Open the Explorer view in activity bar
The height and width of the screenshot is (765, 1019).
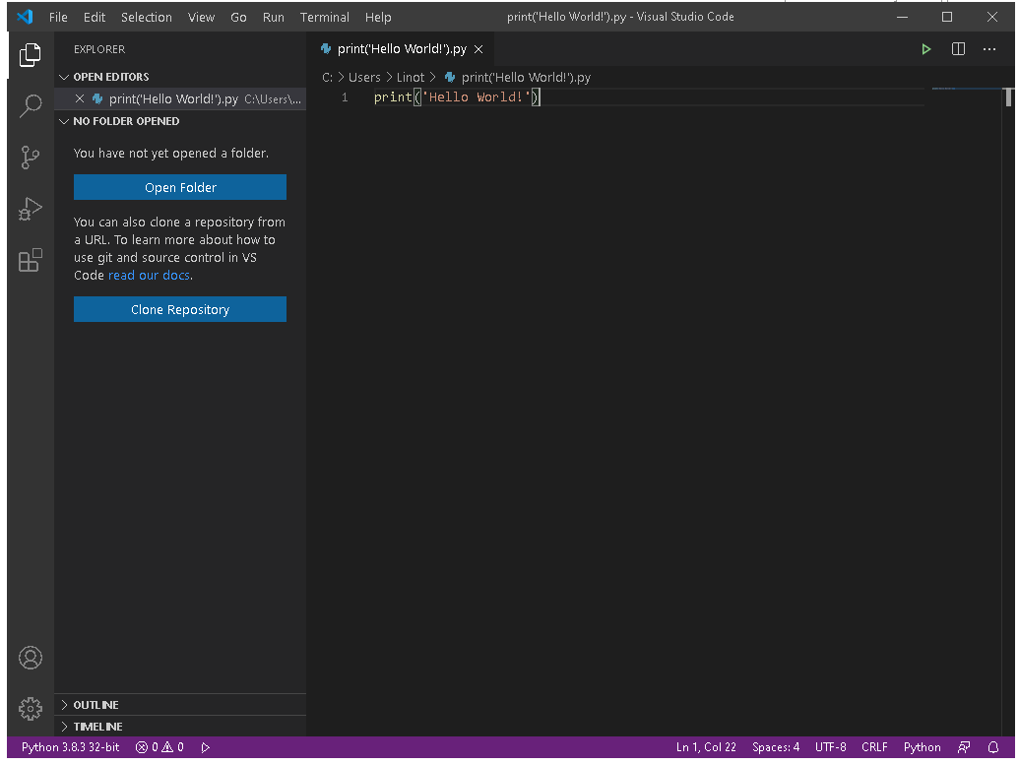(30, 55)
